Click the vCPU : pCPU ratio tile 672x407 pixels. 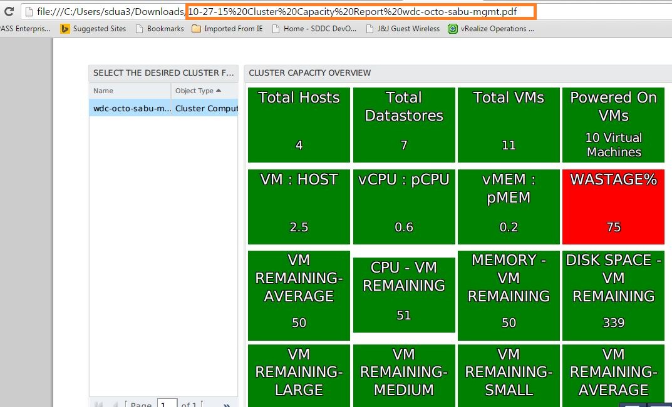click(404, 206)
